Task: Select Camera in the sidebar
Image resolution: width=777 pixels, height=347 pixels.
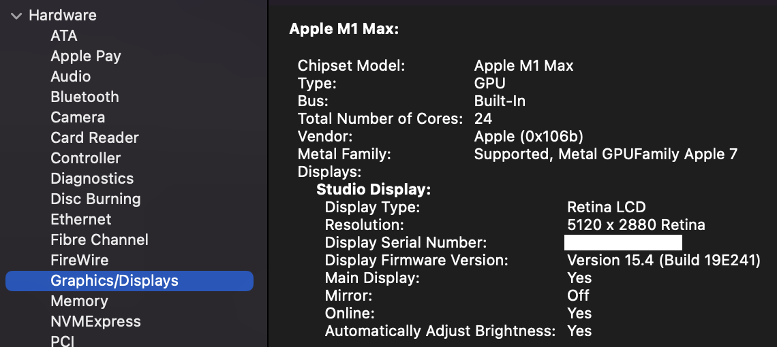Action: tap(78, 118)
